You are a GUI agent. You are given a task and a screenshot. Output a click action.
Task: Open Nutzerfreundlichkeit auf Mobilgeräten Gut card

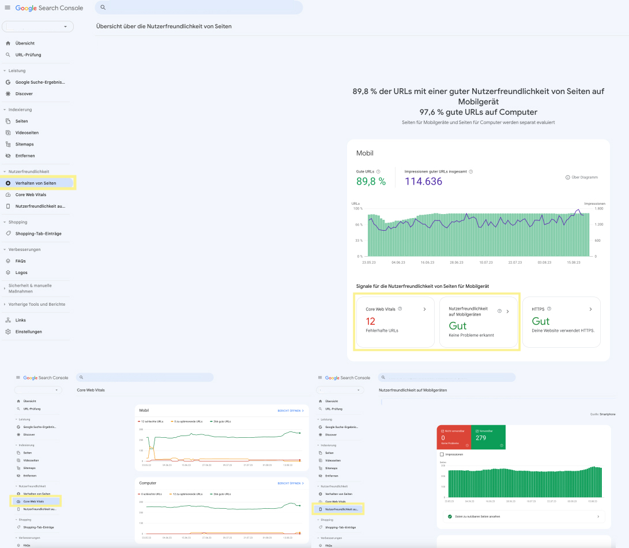(x=479, y=322)
